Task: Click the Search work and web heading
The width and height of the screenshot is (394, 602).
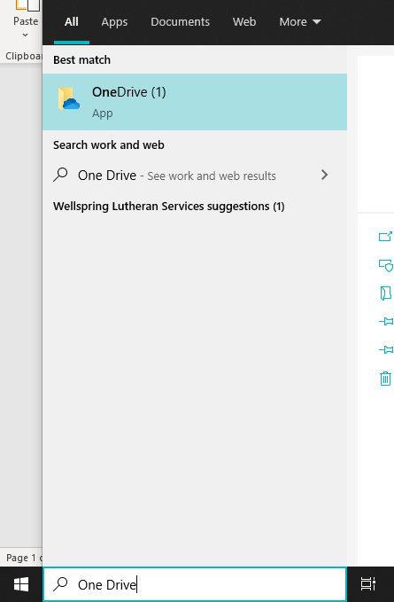Action: pyautogui.click(x=109, y=145)
